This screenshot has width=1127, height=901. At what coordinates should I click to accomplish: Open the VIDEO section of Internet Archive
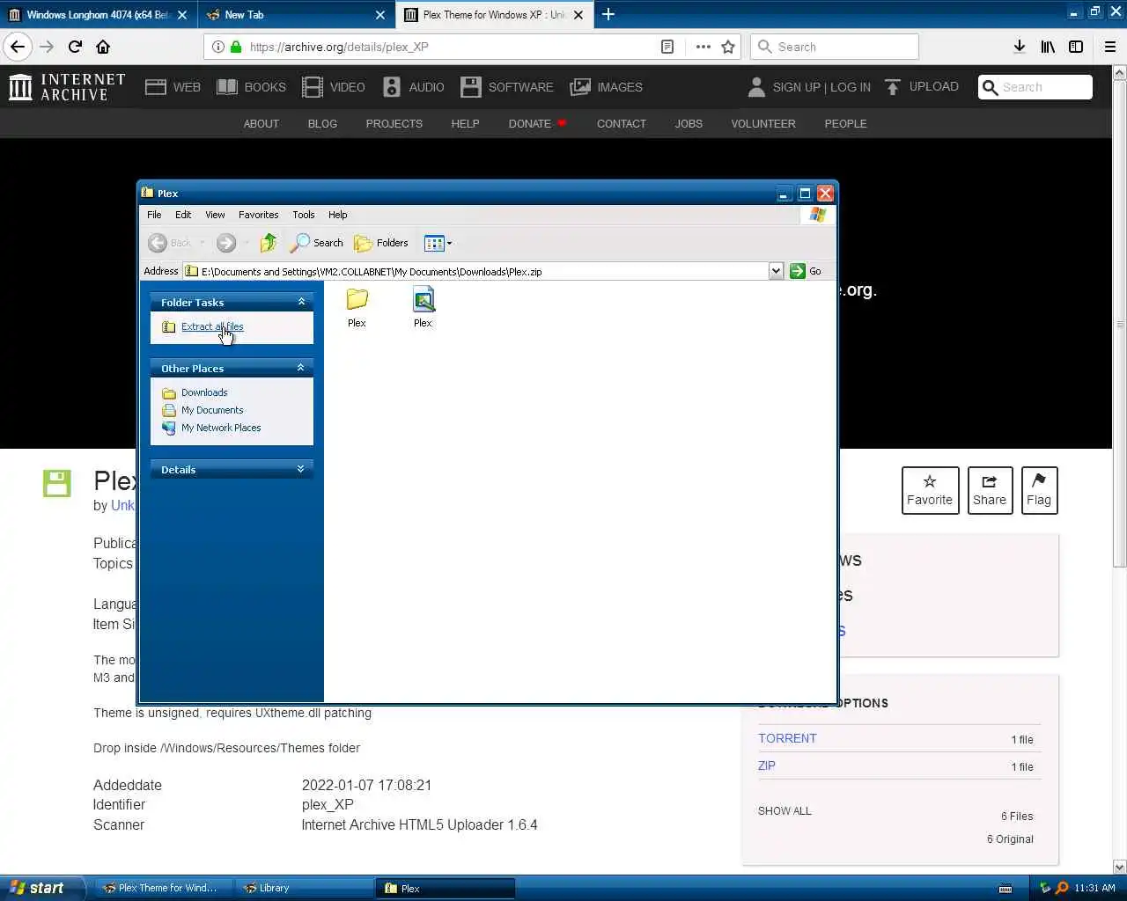(333, 87)
